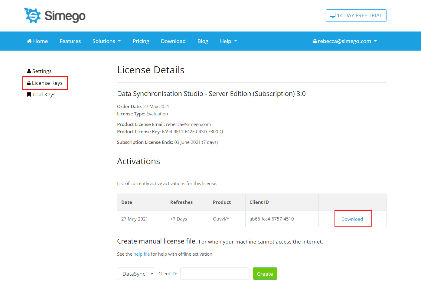Click the green Create button

click(x=265, y=274)
